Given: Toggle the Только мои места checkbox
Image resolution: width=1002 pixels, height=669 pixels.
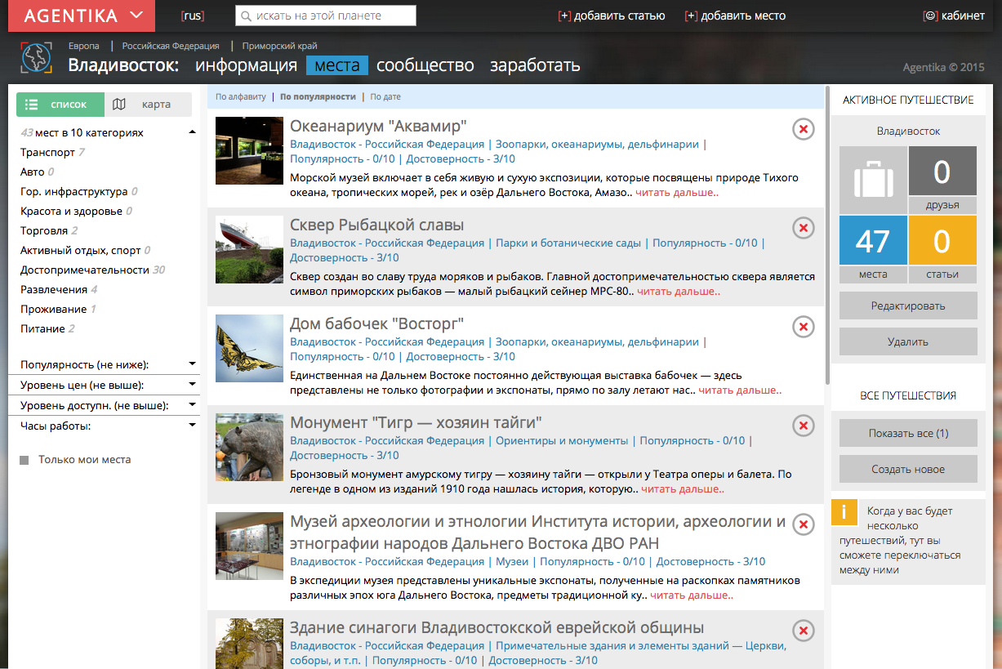Looking at the screenshot, I should [x=24, y=461].
